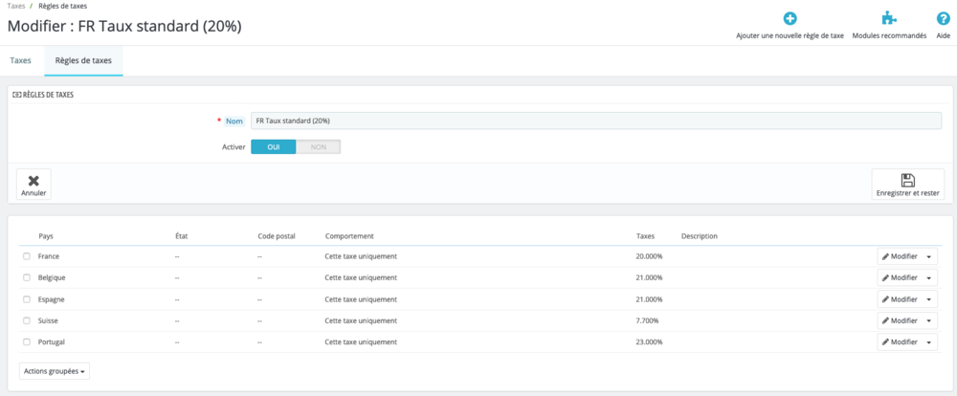
Task: Set Activer toggle to OUI
Action: 273,147
